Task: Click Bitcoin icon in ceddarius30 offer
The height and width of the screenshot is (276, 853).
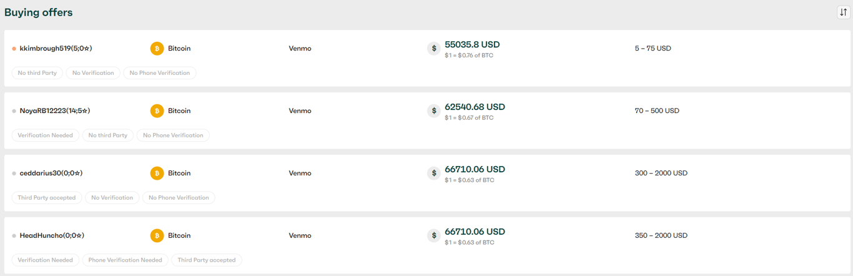Action: (x=157, y=173)
